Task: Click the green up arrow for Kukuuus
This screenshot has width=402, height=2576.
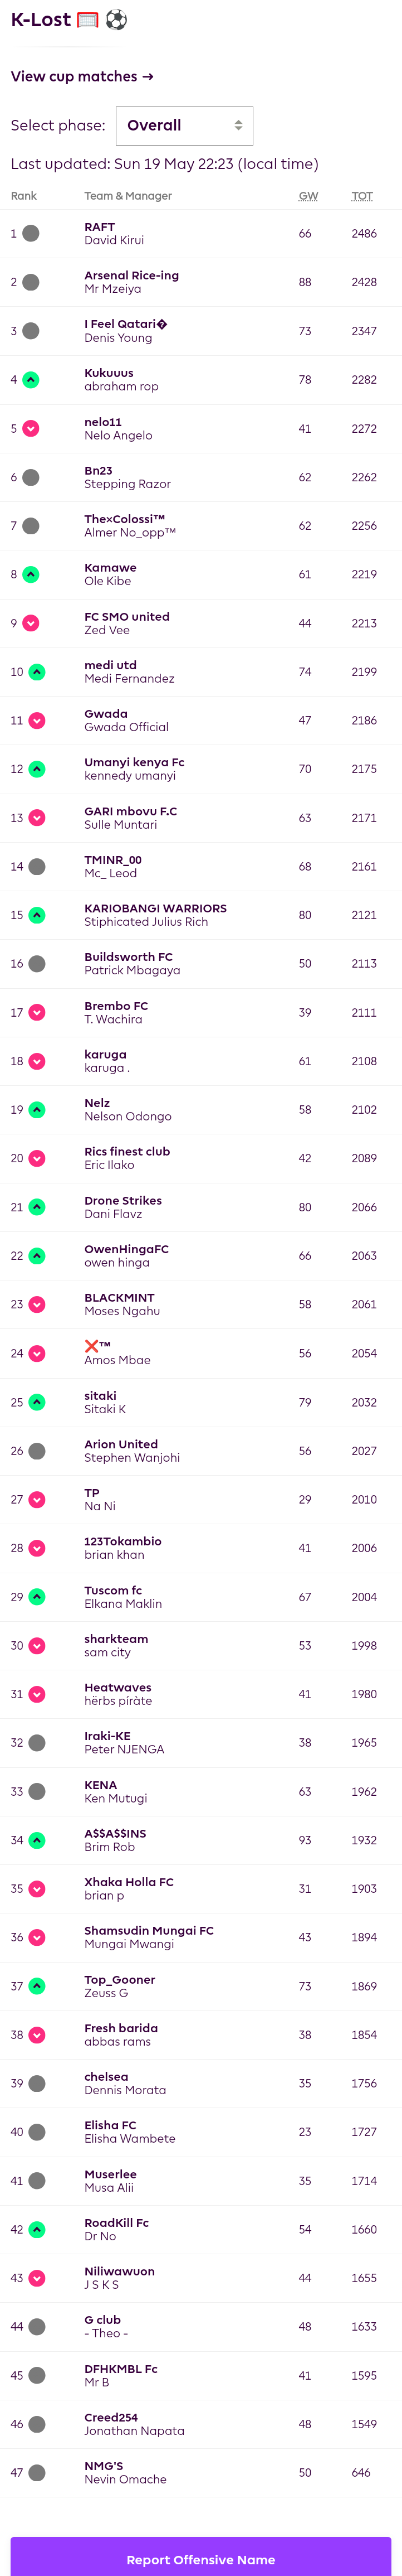Action: pos(31,380)
